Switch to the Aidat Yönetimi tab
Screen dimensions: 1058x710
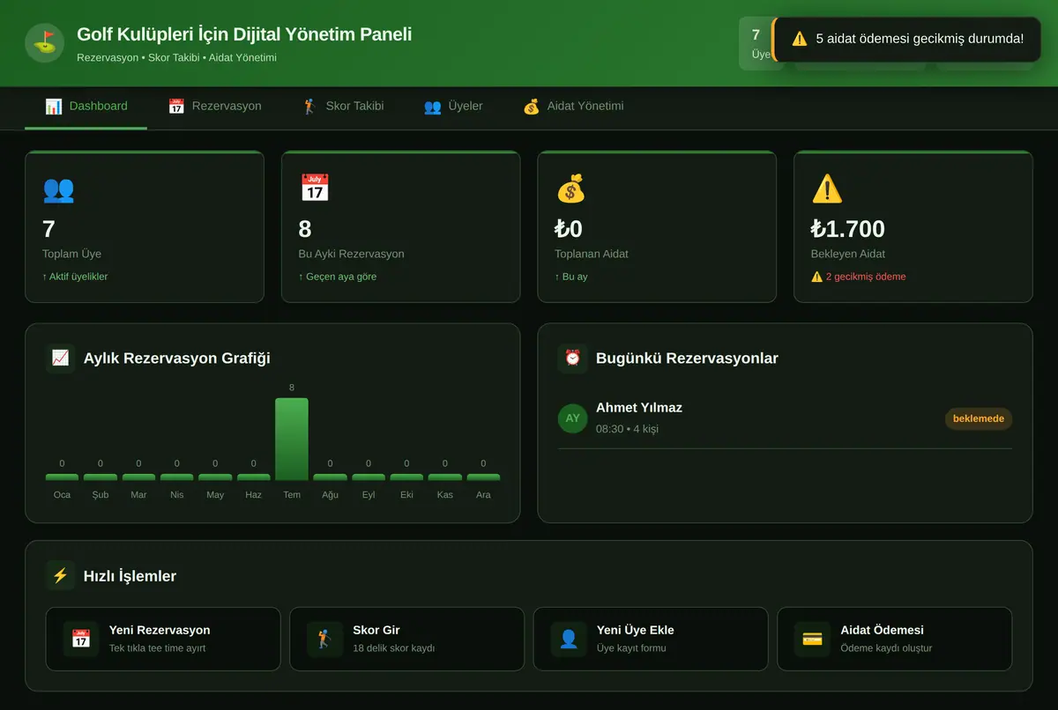(572, 107)
